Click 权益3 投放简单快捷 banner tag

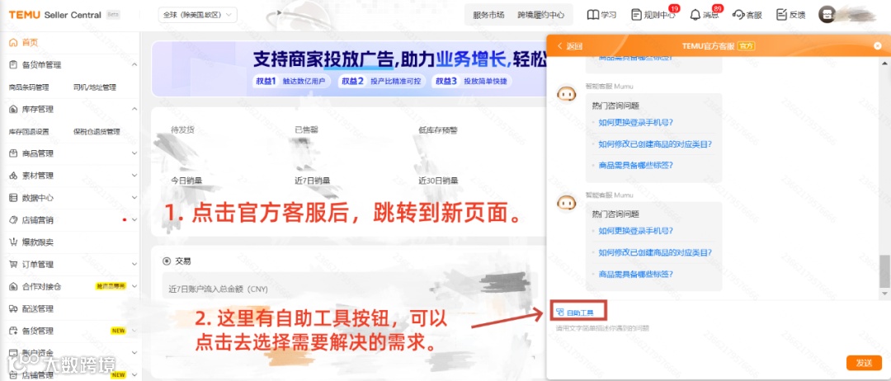(471, 81)
